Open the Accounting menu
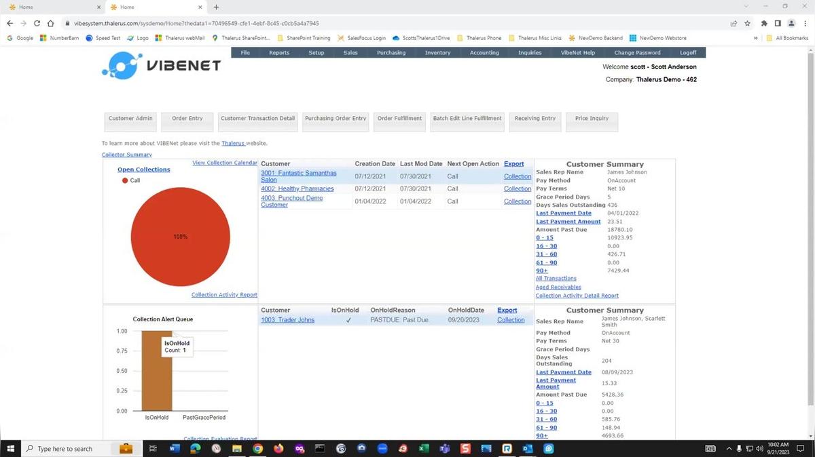 [x=484, y=53]
